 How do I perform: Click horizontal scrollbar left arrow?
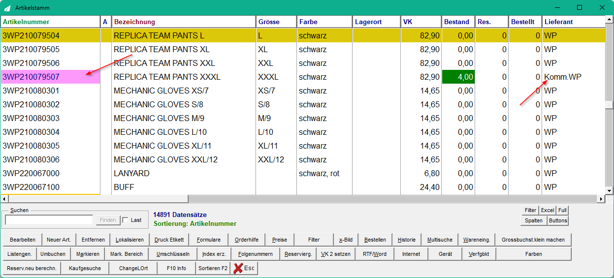[4, 199]
